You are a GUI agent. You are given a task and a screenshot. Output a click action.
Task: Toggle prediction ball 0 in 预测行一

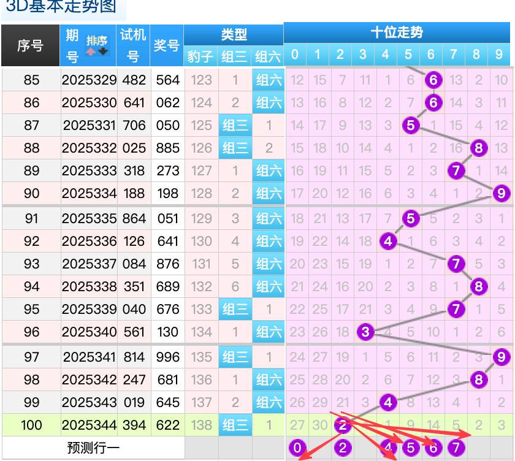(297, 448)
